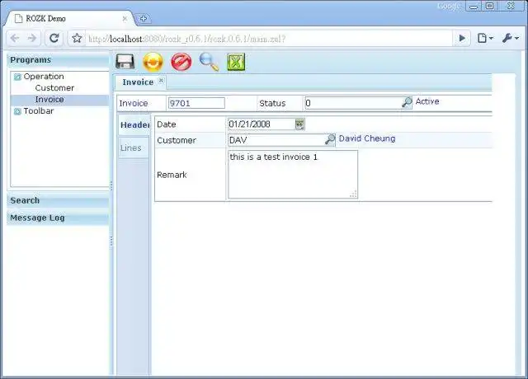
Task: Click the Date field 01/21/2008
Action: (x=262, y=124)
